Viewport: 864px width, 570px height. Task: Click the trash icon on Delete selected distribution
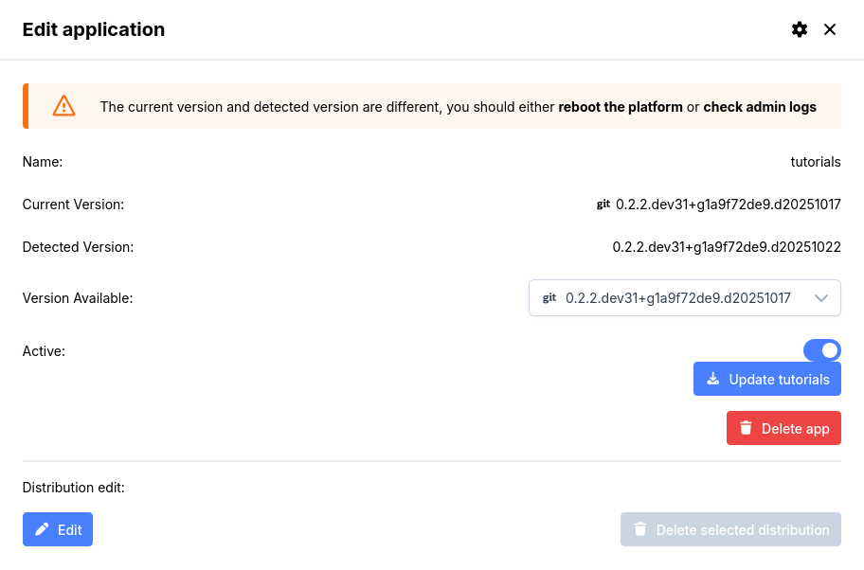coord(640,529)
